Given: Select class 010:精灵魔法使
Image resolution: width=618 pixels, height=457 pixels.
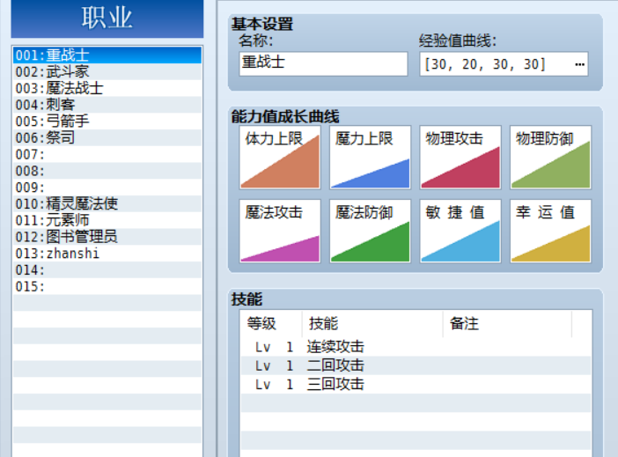Looking at the screenshot, I should point(107,204).
